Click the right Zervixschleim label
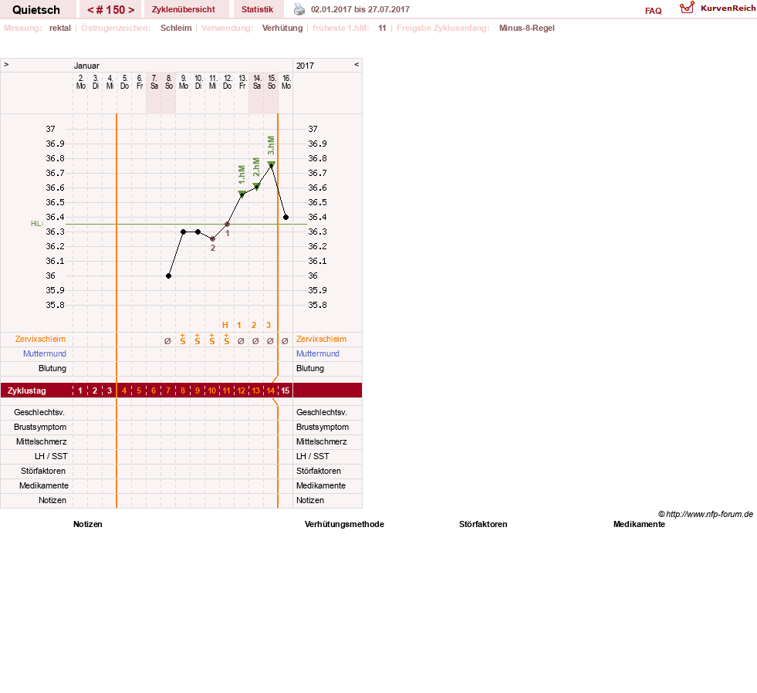The width and height of the screenshot is (757, 693). [321, 339]
